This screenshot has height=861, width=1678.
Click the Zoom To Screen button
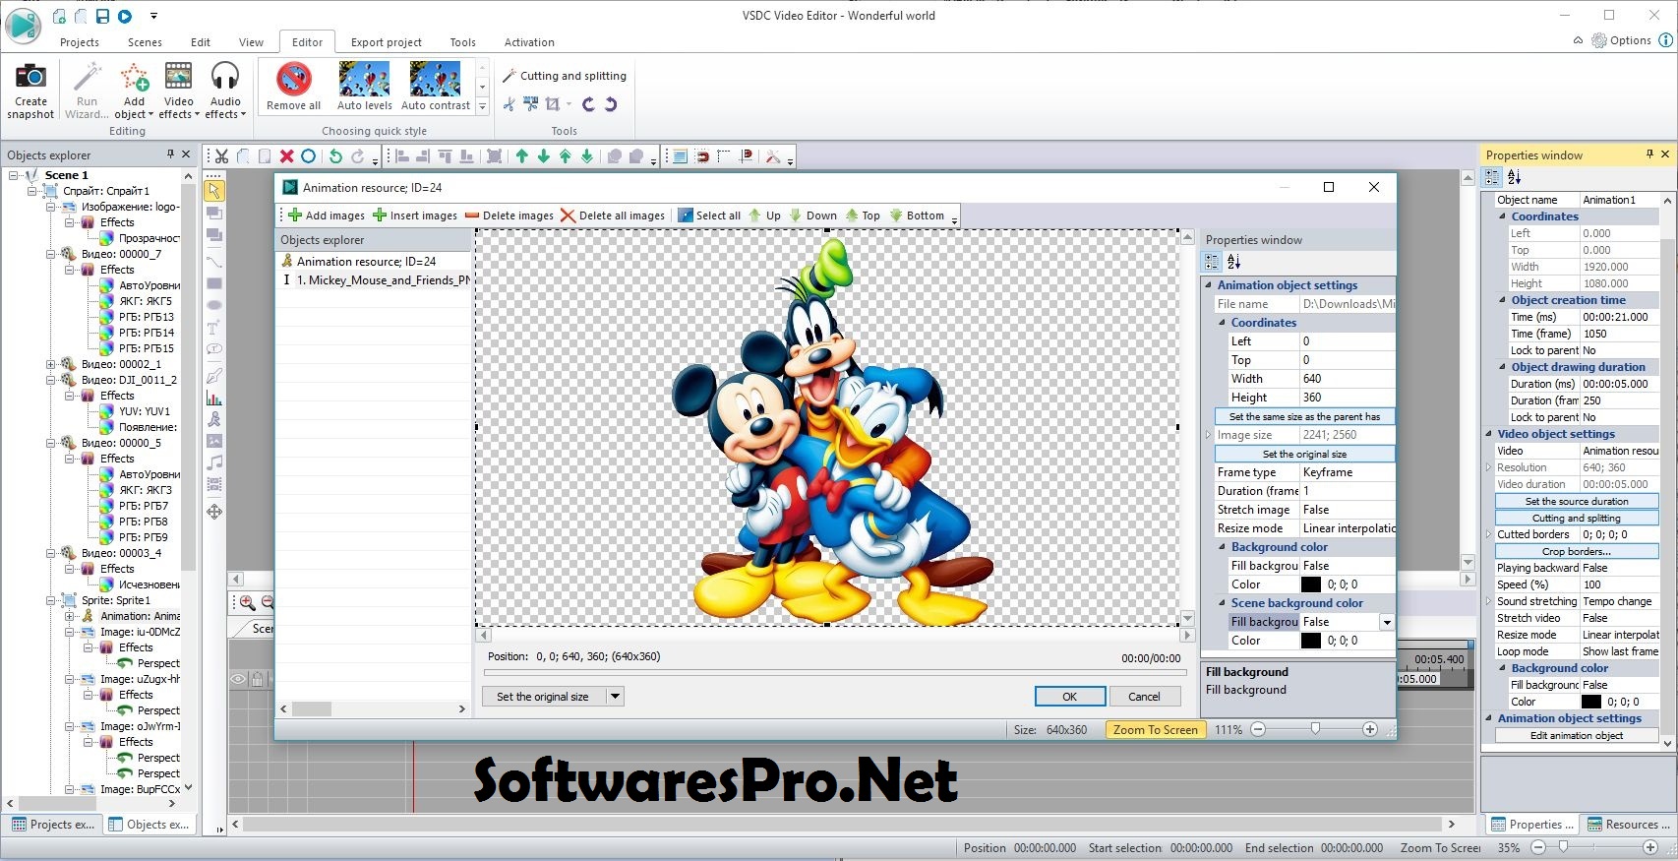pos(1155,729)
